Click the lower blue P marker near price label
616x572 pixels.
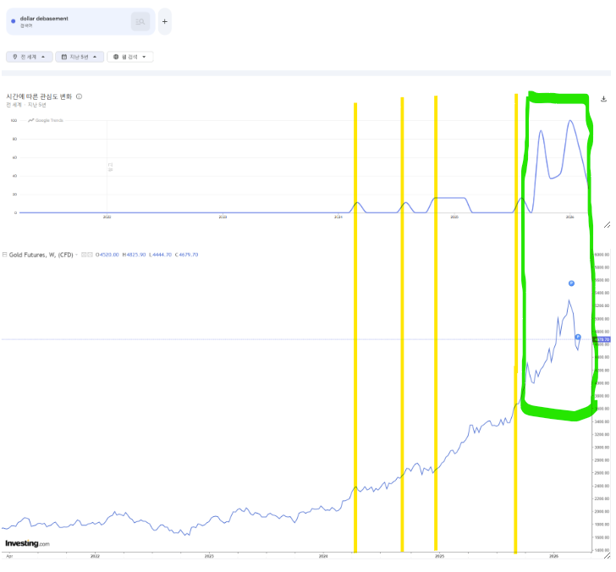(x=578, y=338)
